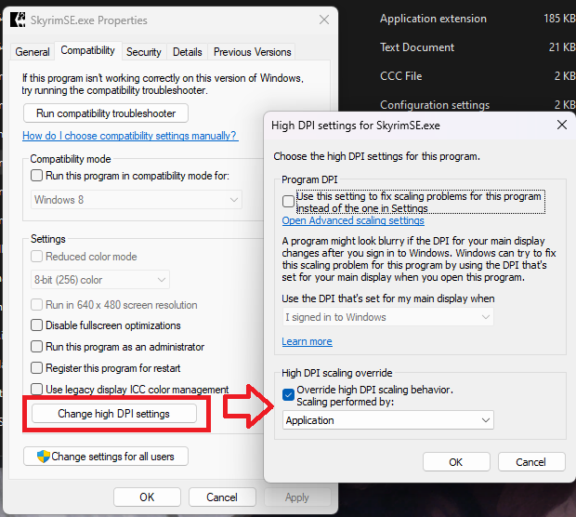Open the Previous Versions tab
This screenshot has height=517, width=576.
click(x=253, y=52)
